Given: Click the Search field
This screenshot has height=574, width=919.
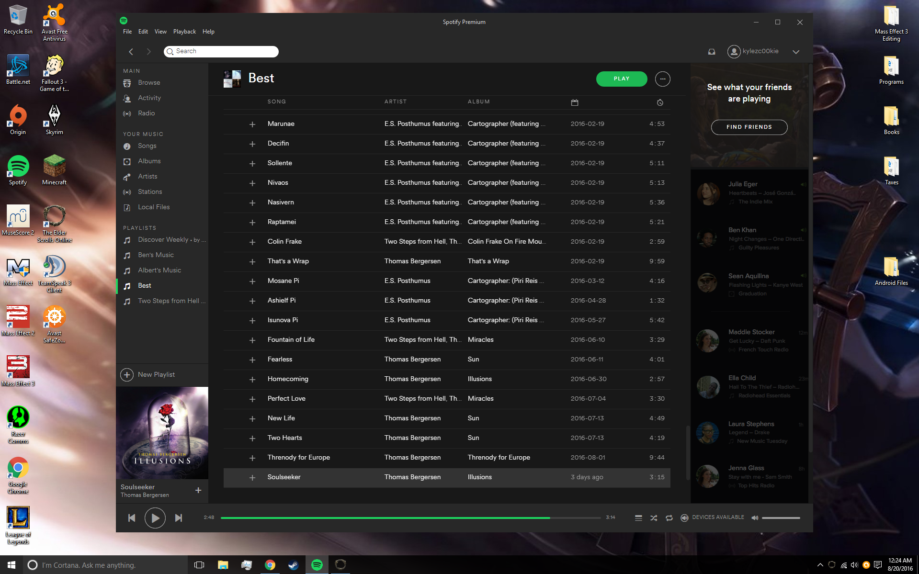Looking at the screenshot, I should [221, 52].
